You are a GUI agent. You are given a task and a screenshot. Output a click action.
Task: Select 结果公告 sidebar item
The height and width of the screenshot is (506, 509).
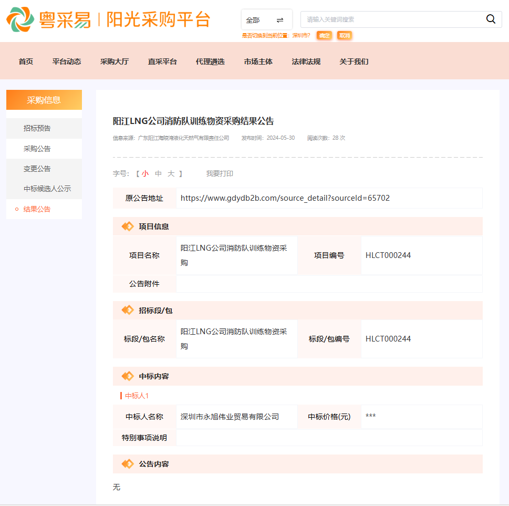(x=37, y=209)
